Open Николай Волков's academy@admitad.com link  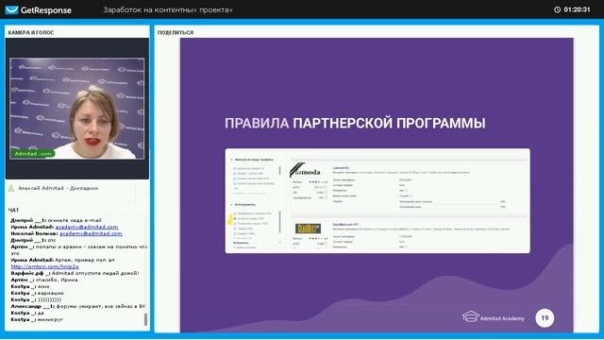pos(91,233)
